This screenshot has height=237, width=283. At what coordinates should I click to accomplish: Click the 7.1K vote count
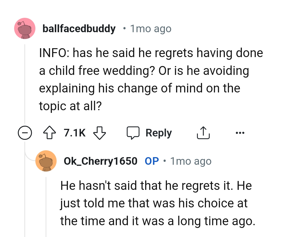coord(74,133)
